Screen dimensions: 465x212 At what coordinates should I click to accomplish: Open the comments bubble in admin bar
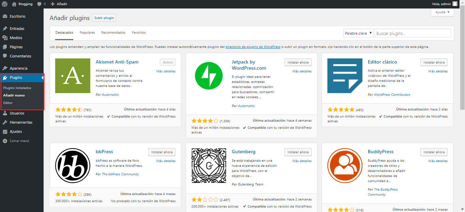pos(40,4)
